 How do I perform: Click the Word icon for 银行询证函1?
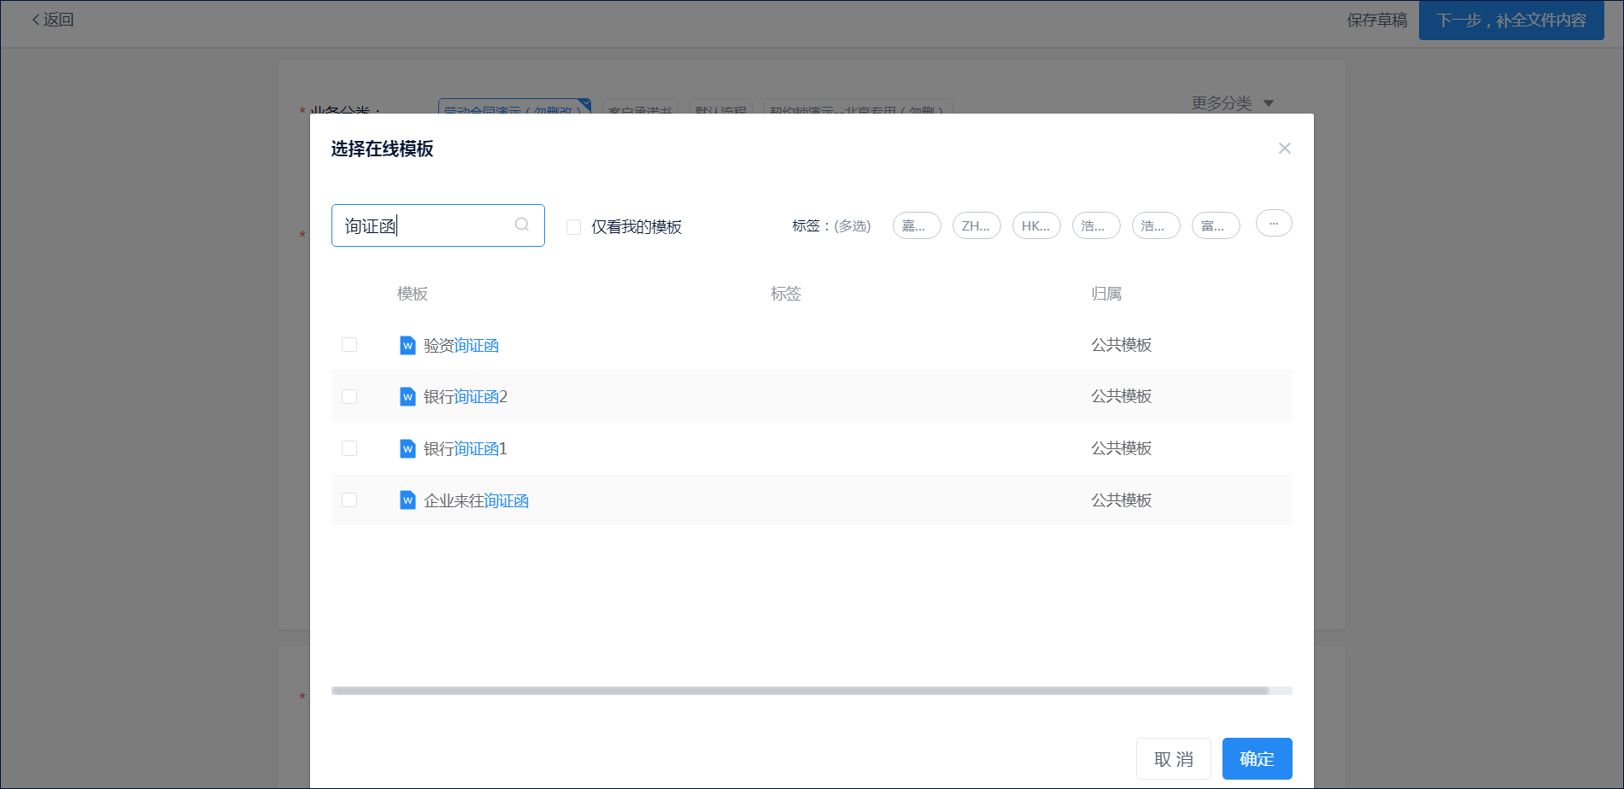[x=407, y=449]
